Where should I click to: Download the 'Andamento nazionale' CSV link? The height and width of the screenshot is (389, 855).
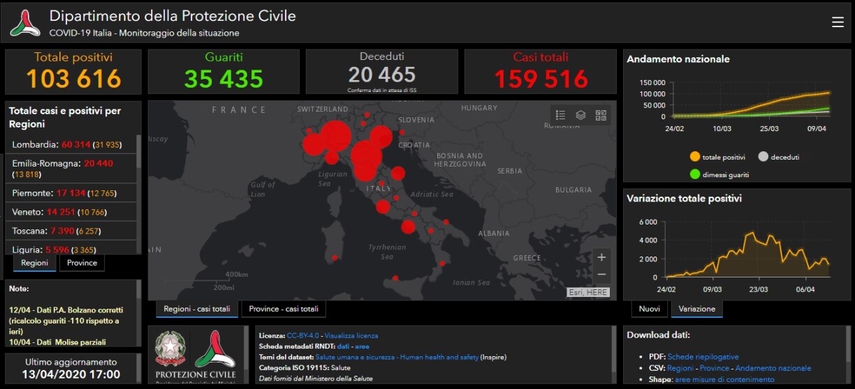coord(773,368)
